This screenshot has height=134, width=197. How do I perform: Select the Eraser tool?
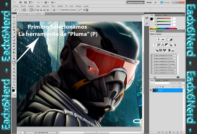pos(14,49)
